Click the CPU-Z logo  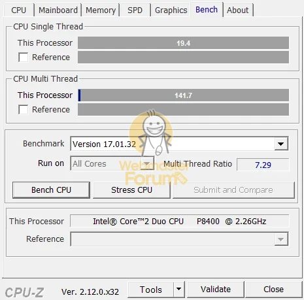[24, 292]
